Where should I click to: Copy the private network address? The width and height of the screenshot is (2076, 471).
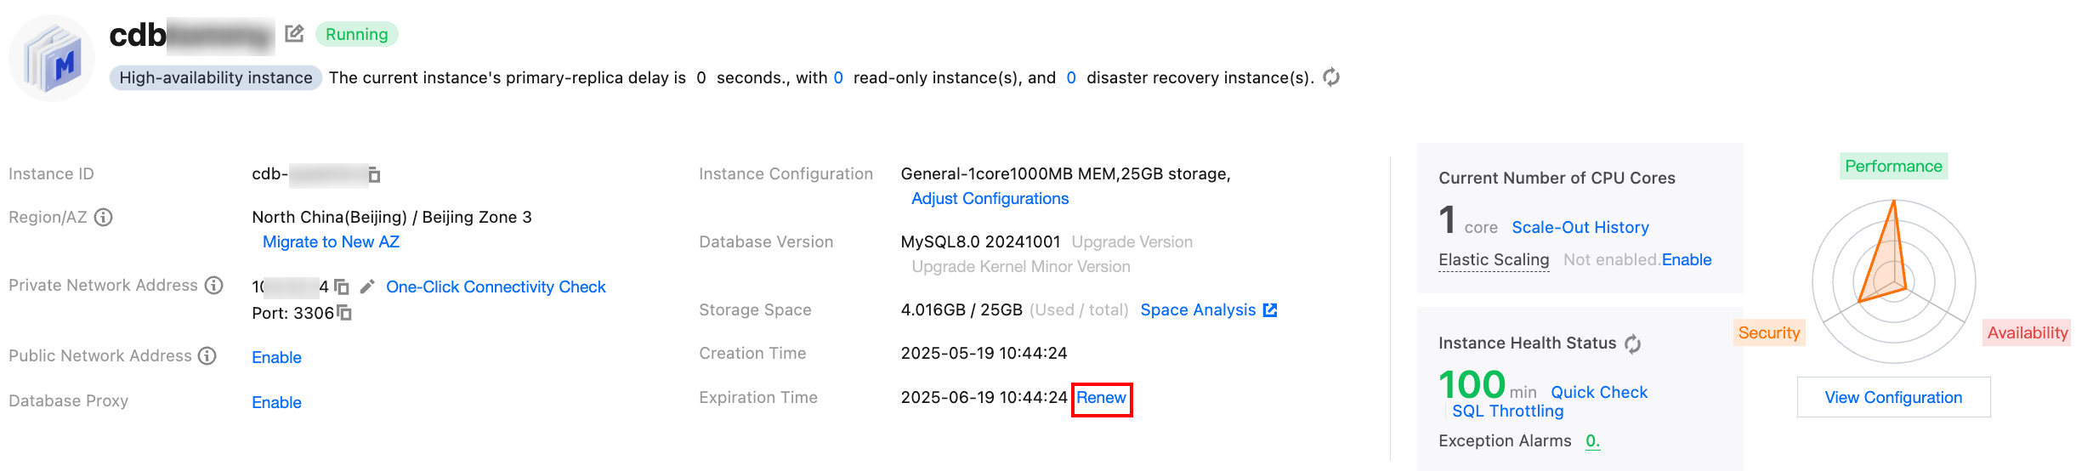click(342, 287)
